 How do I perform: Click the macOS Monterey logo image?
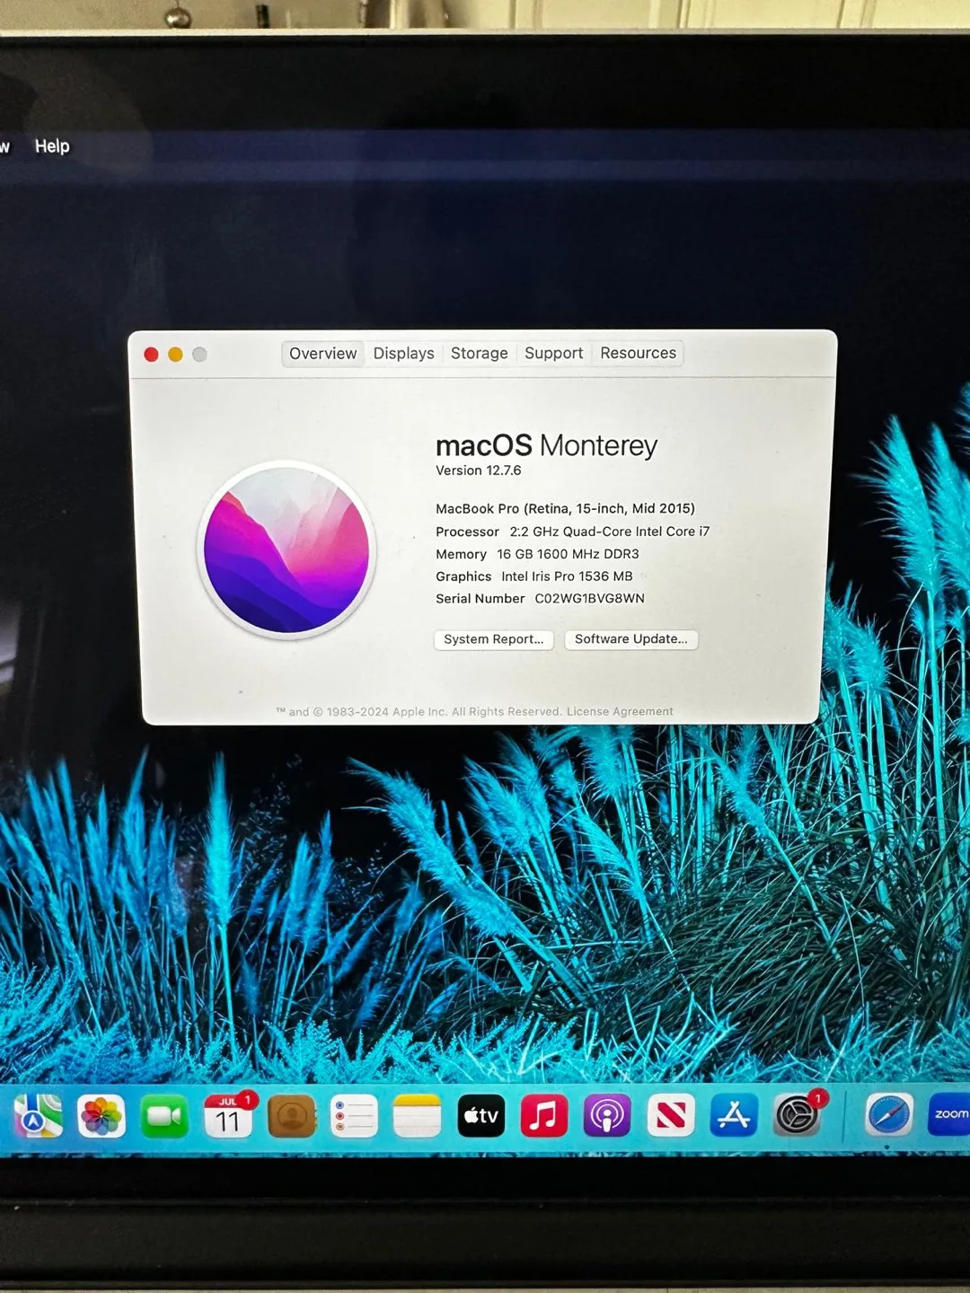[x=287, y=550]
